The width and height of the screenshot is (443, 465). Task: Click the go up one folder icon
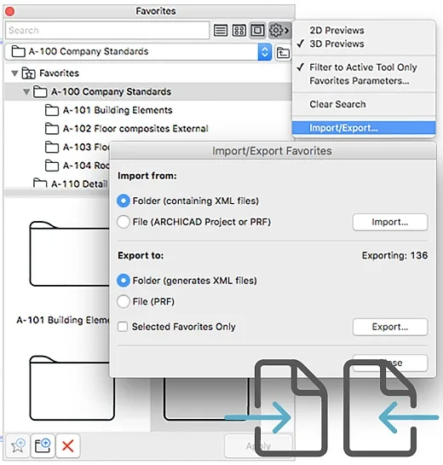(283, 53)
